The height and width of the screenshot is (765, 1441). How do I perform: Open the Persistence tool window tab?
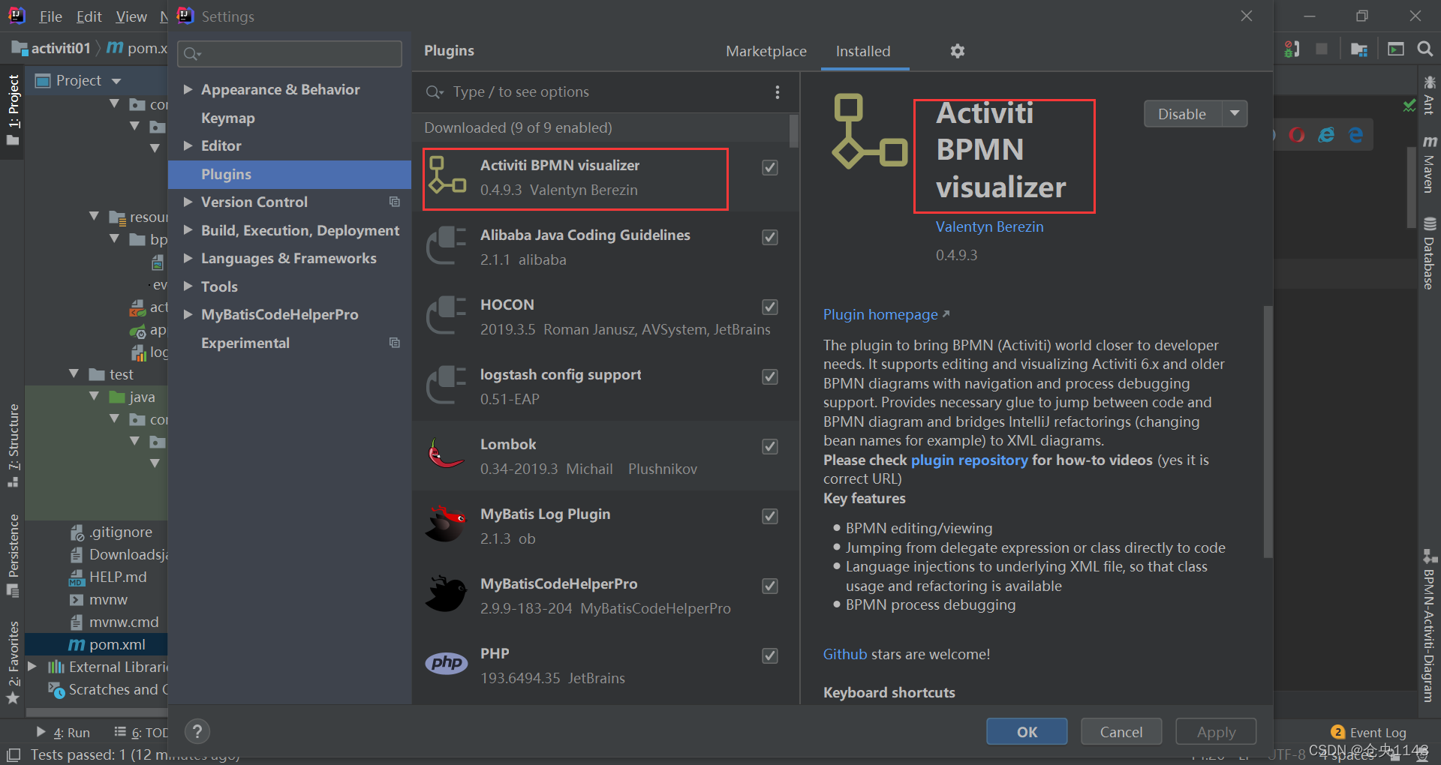[x=13, y=555]
